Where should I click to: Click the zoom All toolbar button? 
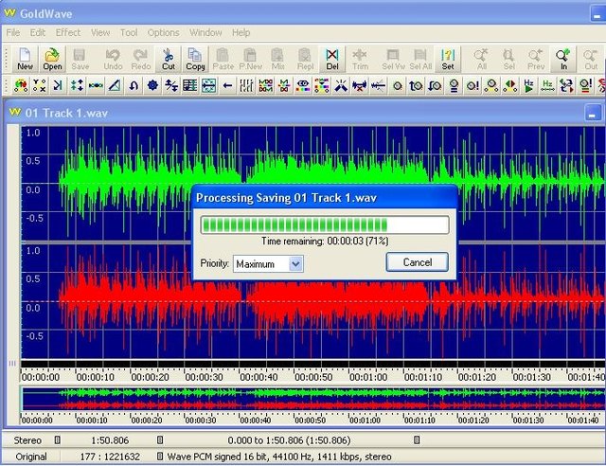[x=482, y=59]
